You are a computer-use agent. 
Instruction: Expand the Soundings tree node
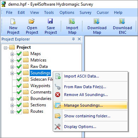(x=12, y=73)
